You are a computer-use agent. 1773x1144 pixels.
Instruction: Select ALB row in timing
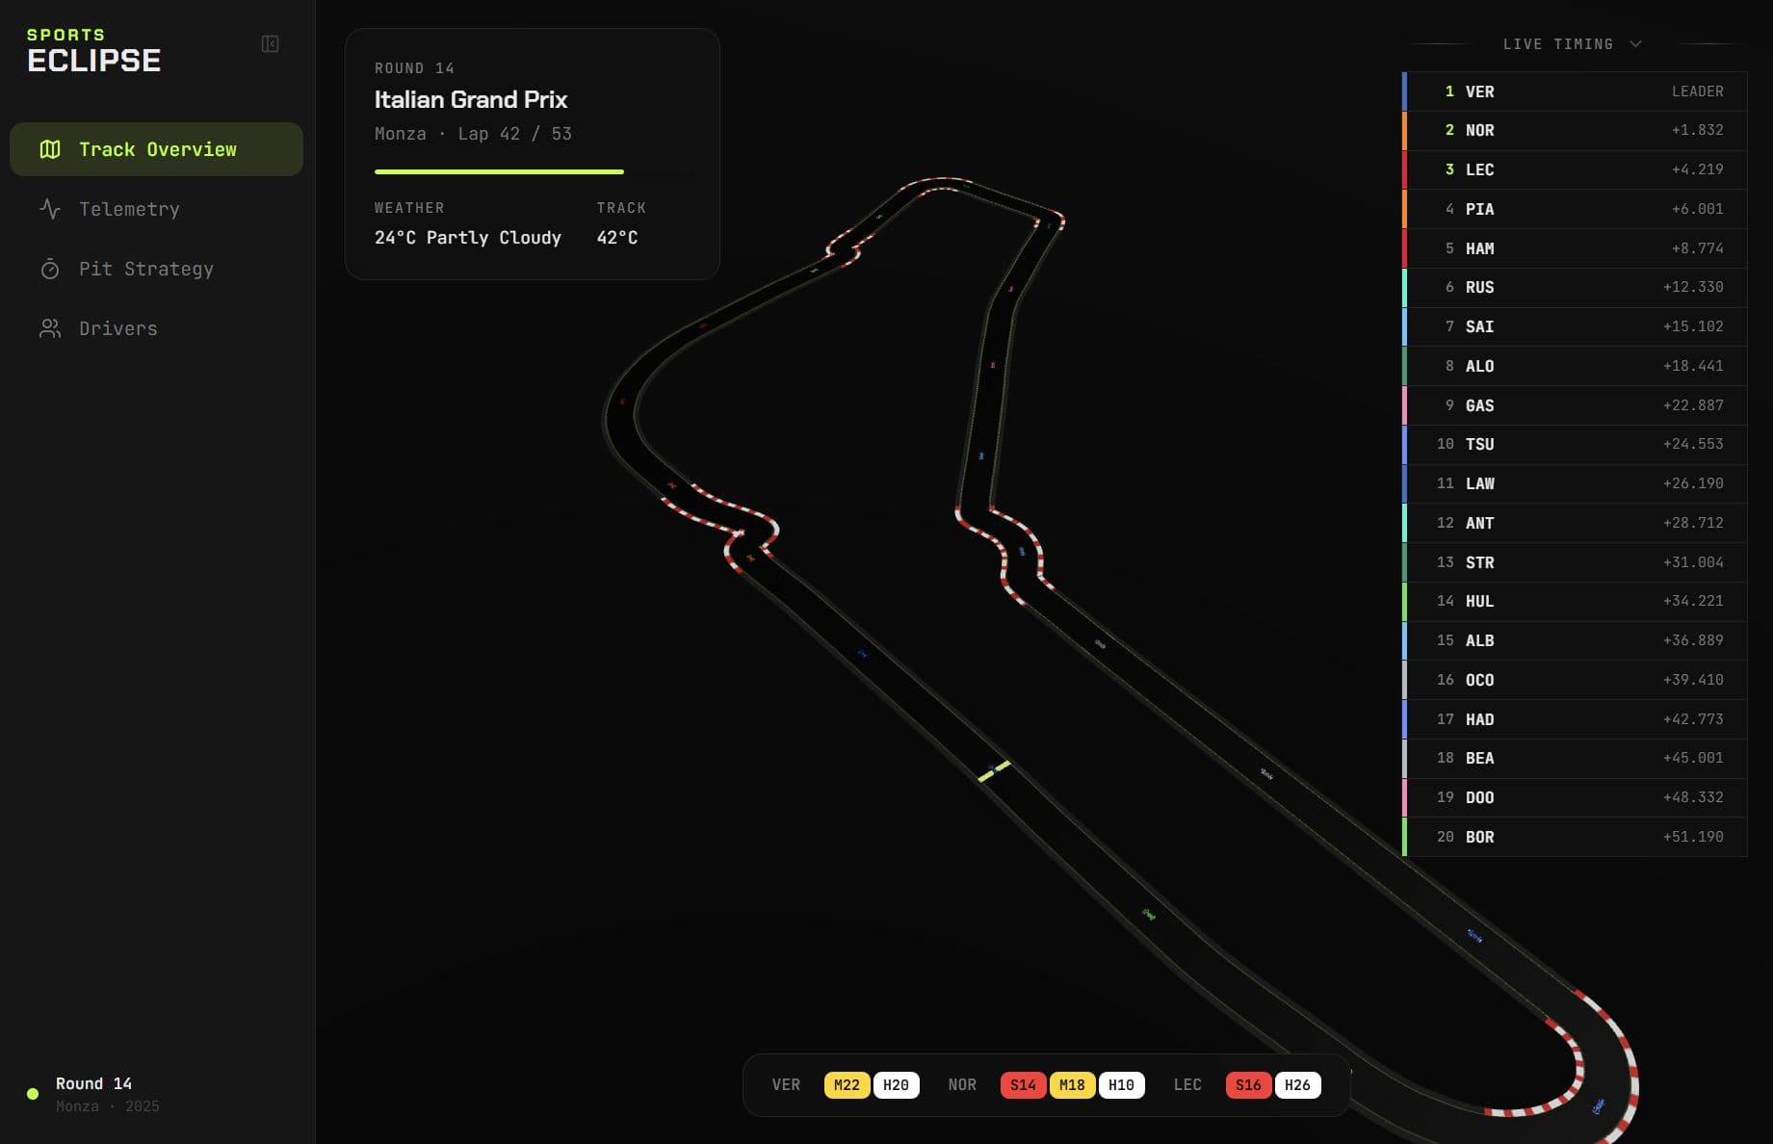click(x=1575, y=640)
